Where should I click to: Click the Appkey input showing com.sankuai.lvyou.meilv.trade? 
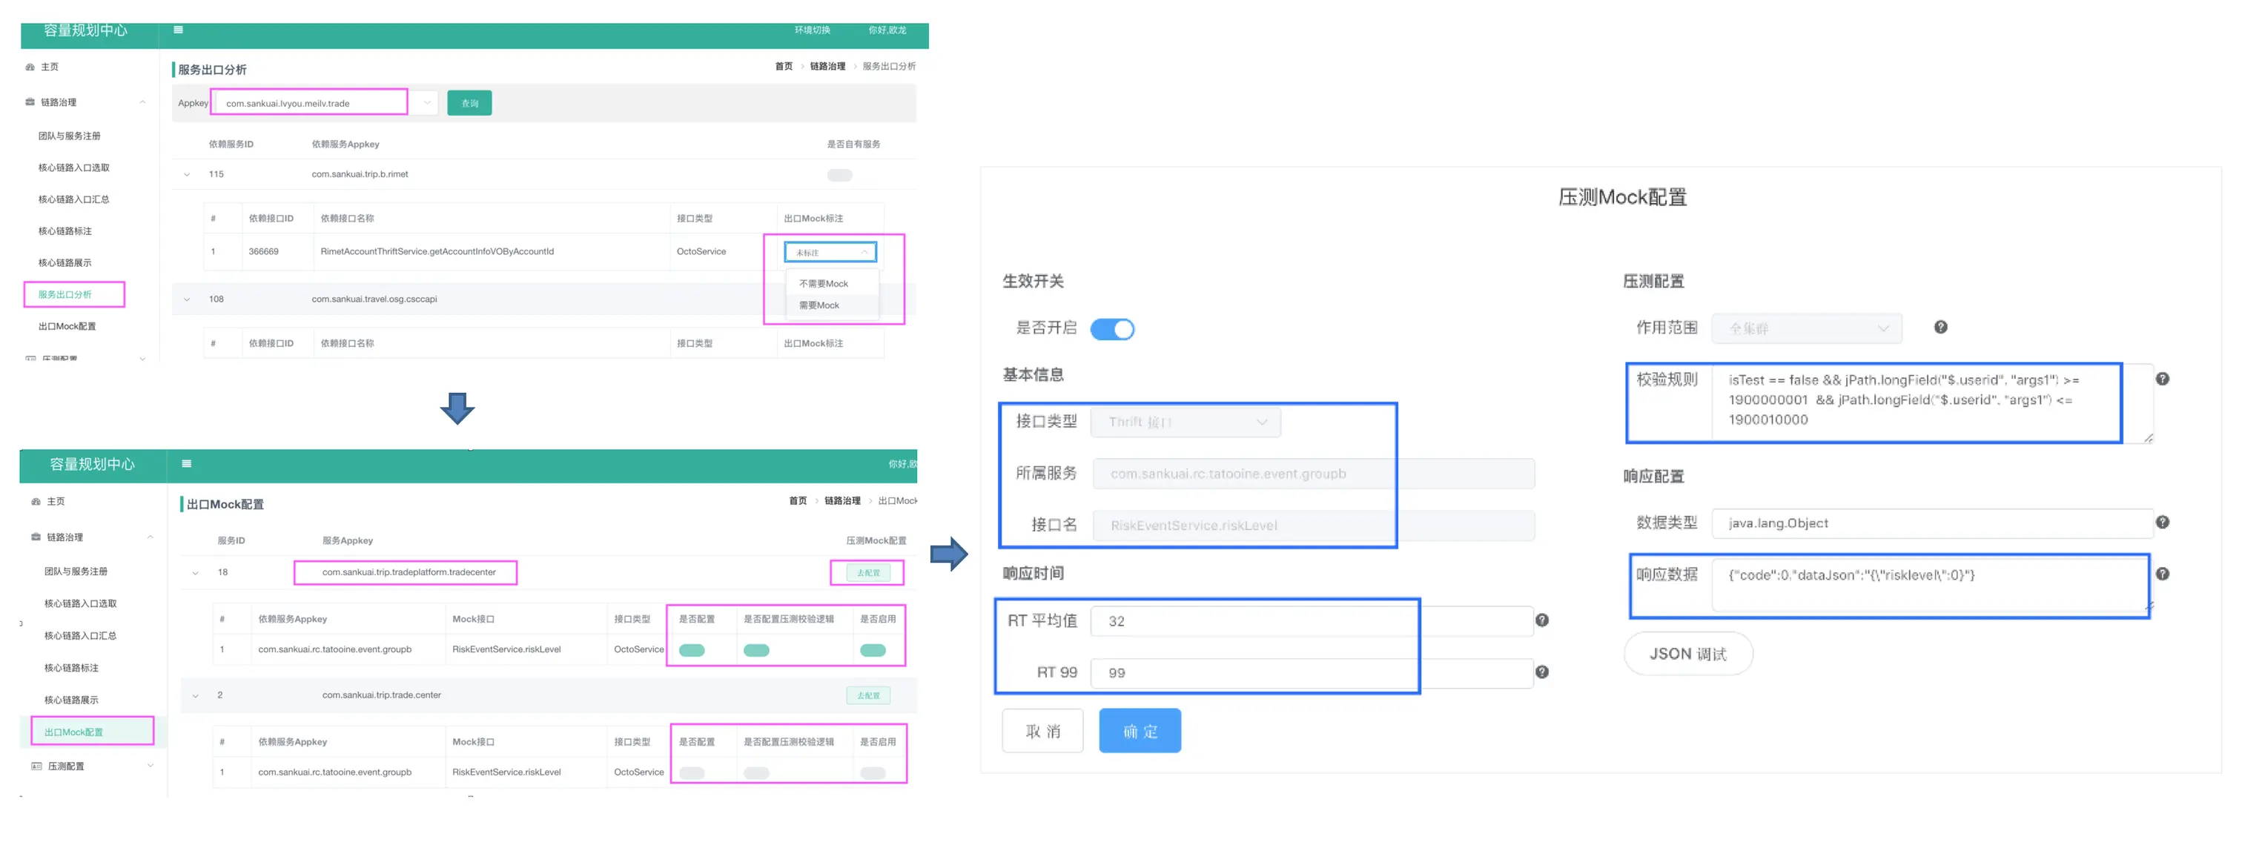coord(309,102)
